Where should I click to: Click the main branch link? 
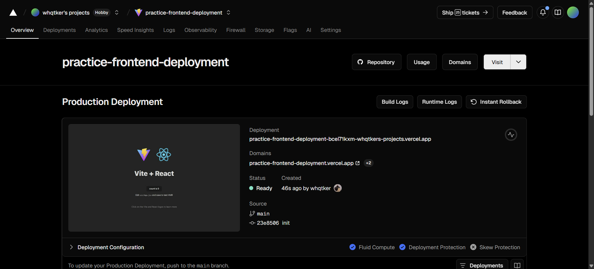263,214
